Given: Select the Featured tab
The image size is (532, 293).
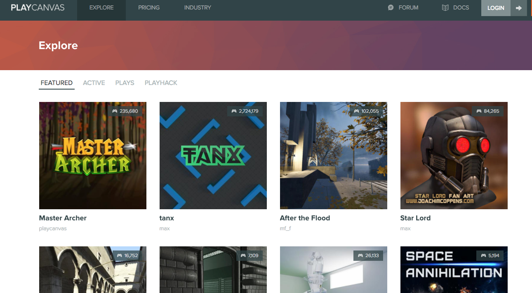Looking at the screenshot, I should click(56, 83).
